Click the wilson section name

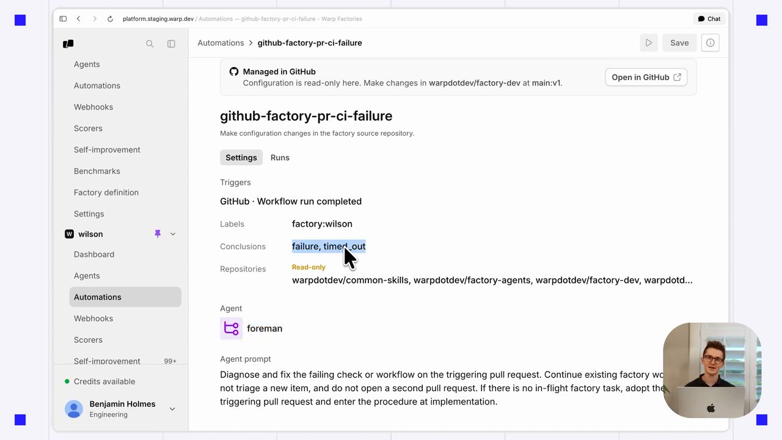(x=90, y=234)
